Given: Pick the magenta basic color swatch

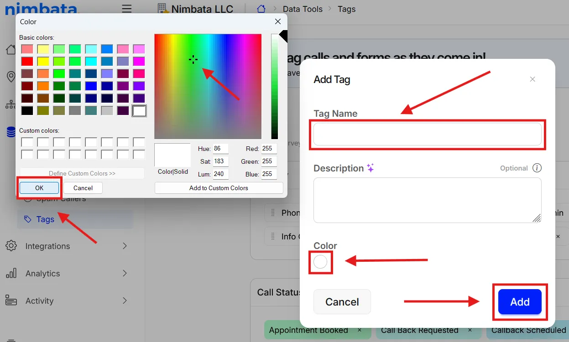Looking at the screenshot, I should [139, 61].
